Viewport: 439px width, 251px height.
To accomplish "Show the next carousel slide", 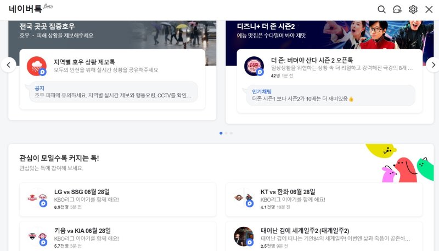I will tap(433, 65).
